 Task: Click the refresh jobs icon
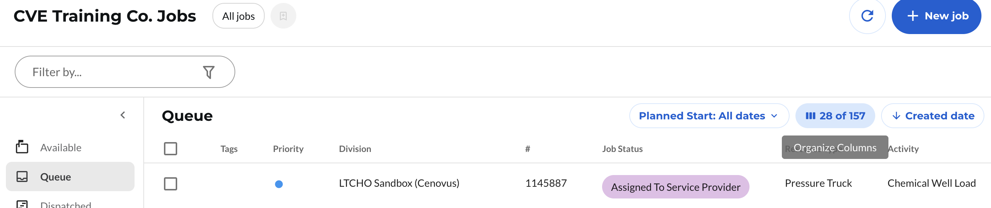pyautogui.click(x=867, y=16)
